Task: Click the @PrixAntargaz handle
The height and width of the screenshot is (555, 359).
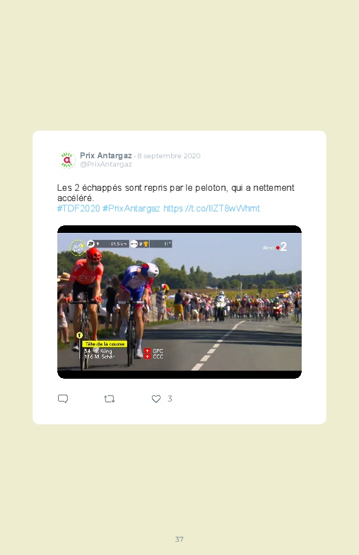Action: pos(106,164)
